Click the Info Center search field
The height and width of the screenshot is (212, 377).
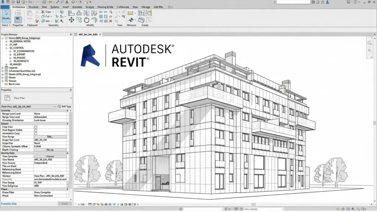click(293, 2)
